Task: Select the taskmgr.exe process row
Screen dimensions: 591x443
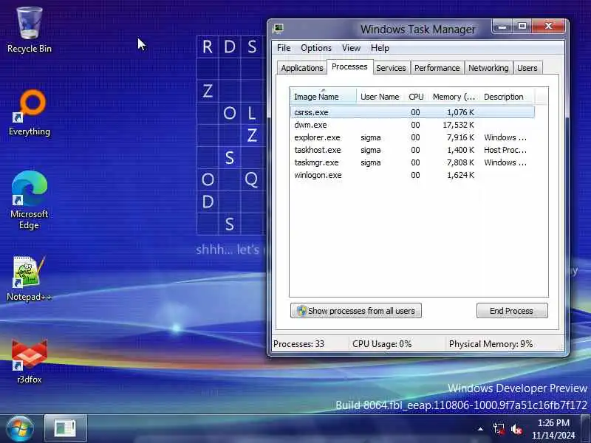Action: click(x=412, y=162)
